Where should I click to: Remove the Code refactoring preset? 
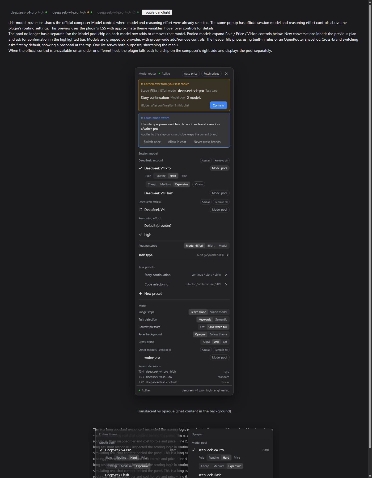pyautogui.click(x=226, y=284)
